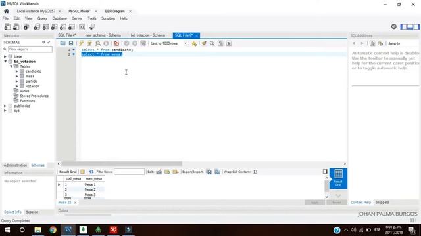Create new schema icon in main toolbar

[37, 26]
